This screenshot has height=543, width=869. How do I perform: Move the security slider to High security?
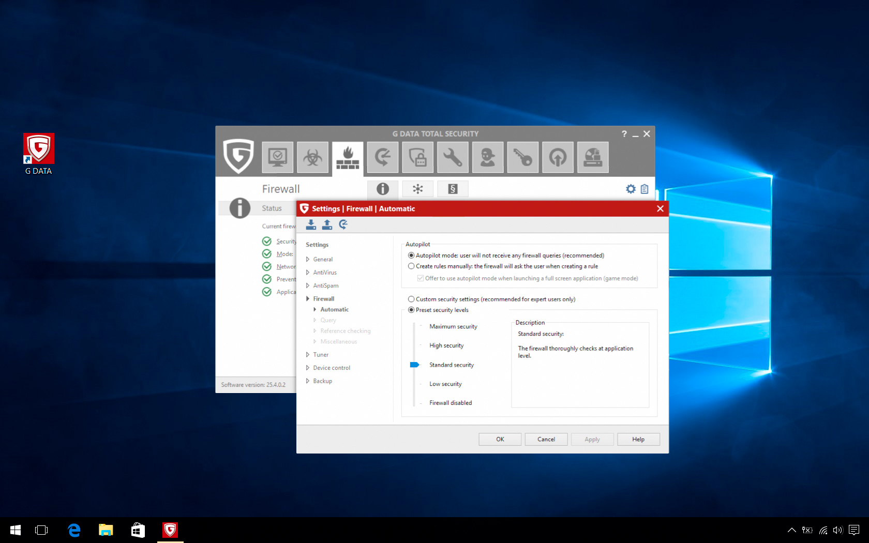point(414,345)
